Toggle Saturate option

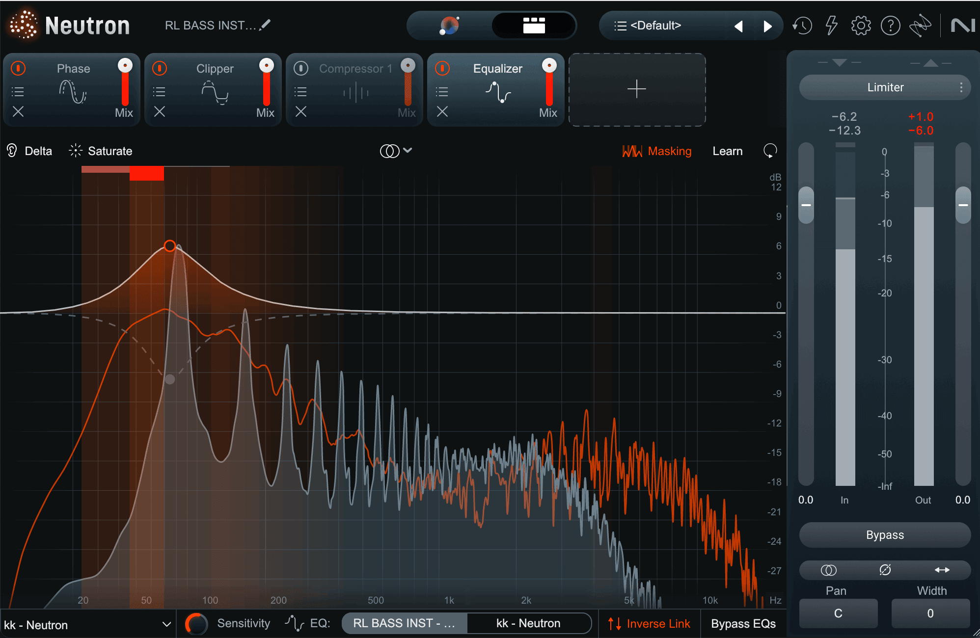101,151
